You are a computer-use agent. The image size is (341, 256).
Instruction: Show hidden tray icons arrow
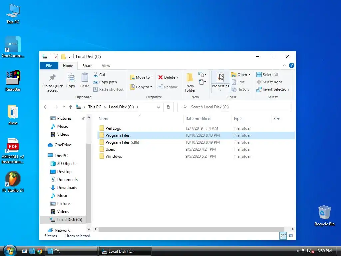click(298, 251)
